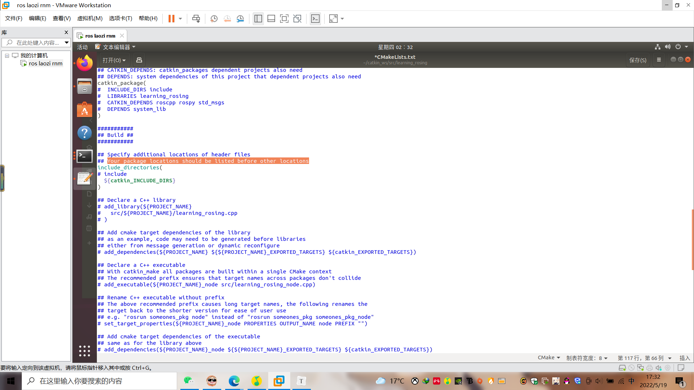Click the 打开(O) dropdown button
The width and height of the screenshot is (694, 390).
tap(114, 60)
